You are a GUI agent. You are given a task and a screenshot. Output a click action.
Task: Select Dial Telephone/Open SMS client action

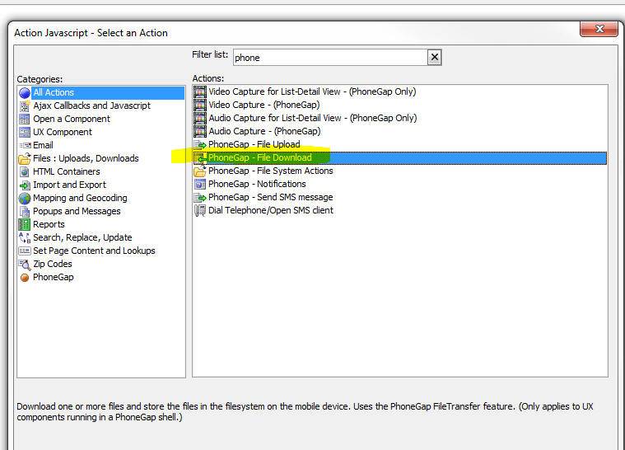[x=271, y=210]
